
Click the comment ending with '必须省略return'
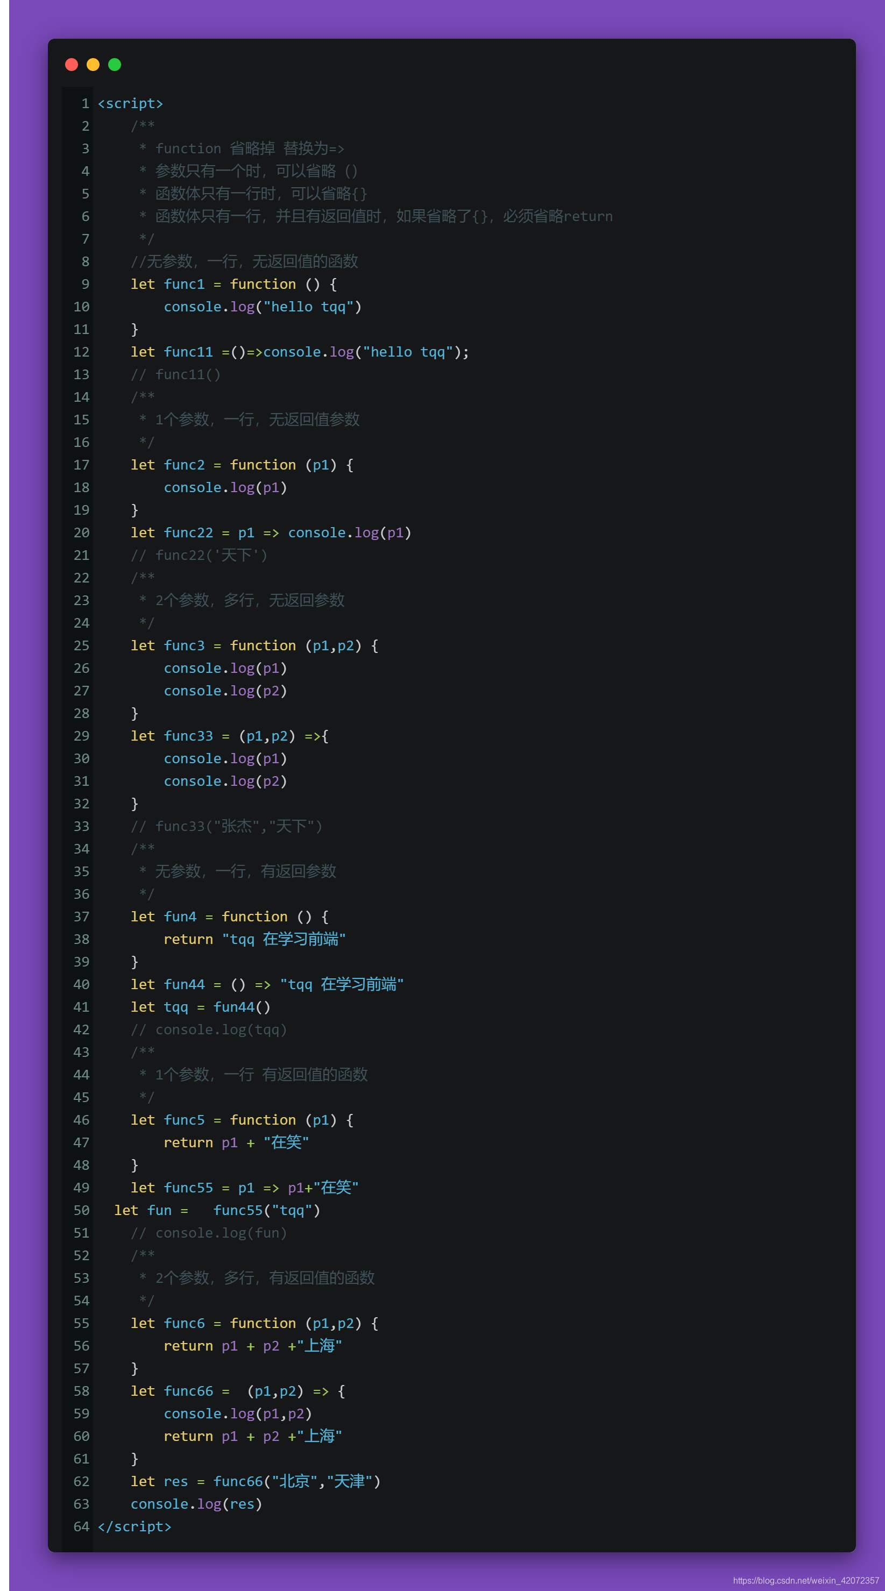384,216
